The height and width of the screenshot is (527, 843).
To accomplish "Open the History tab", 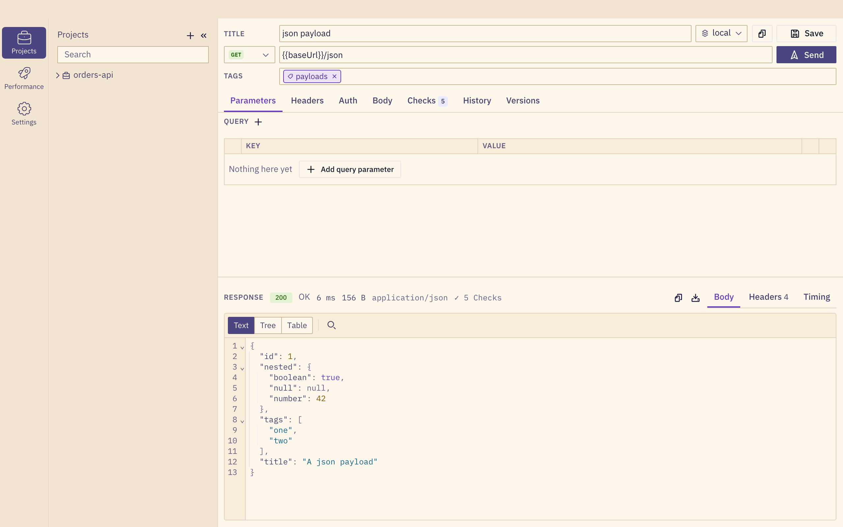I will point(477,101).
